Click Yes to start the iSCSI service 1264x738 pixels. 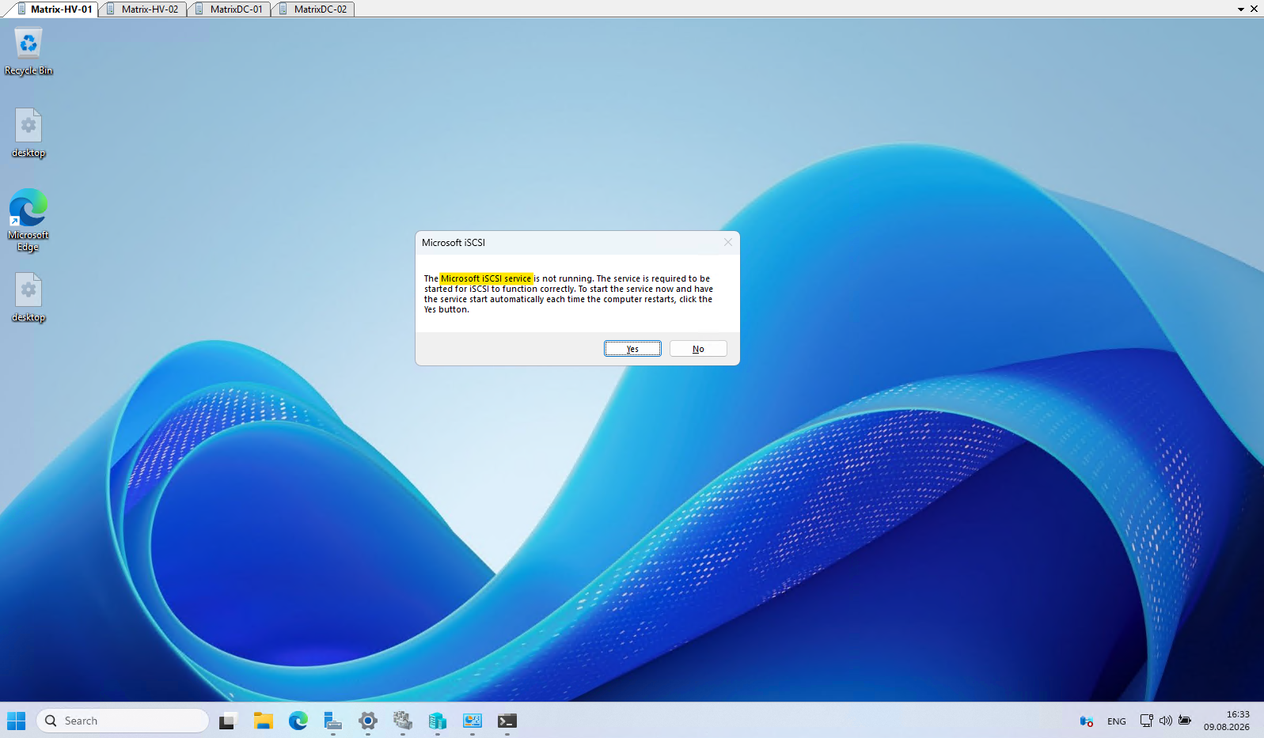[632, 349]
